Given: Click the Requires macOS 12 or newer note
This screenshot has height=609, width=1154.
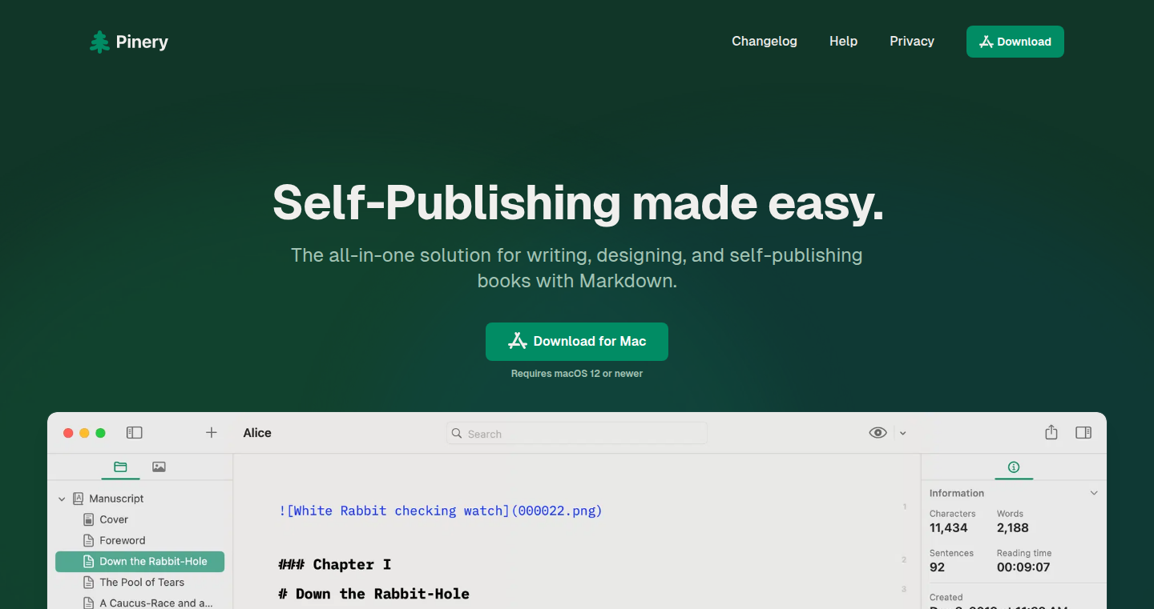Looking at the screenshot, I should pos(577,374).
